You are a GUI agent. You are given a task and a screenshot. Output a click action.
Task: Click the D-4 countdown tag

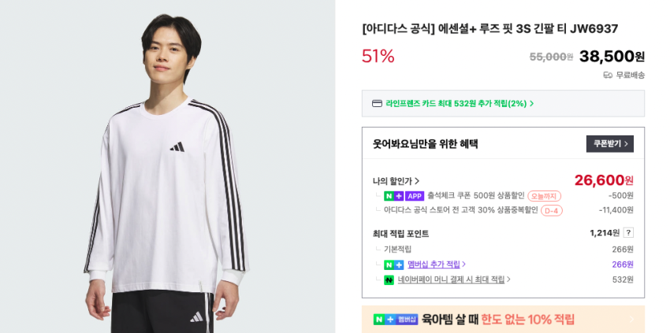point(552,210)
